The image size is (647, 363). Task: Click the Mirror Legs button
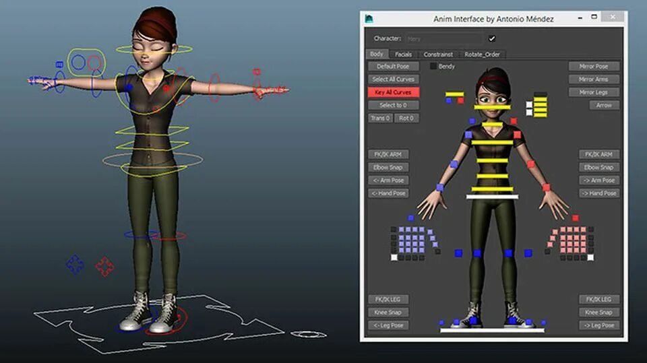tap(593, 92)
